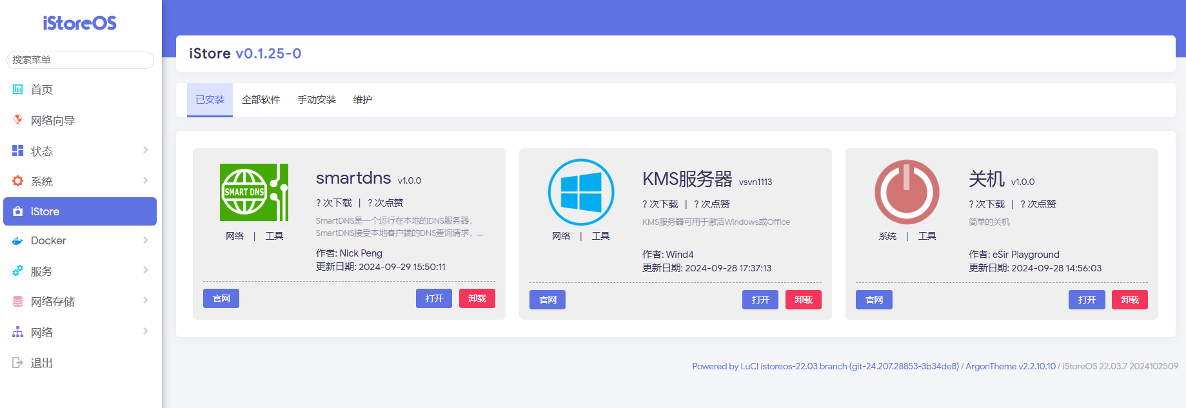
Task: Click smartdns 工具 category tag
Action: 274,236
